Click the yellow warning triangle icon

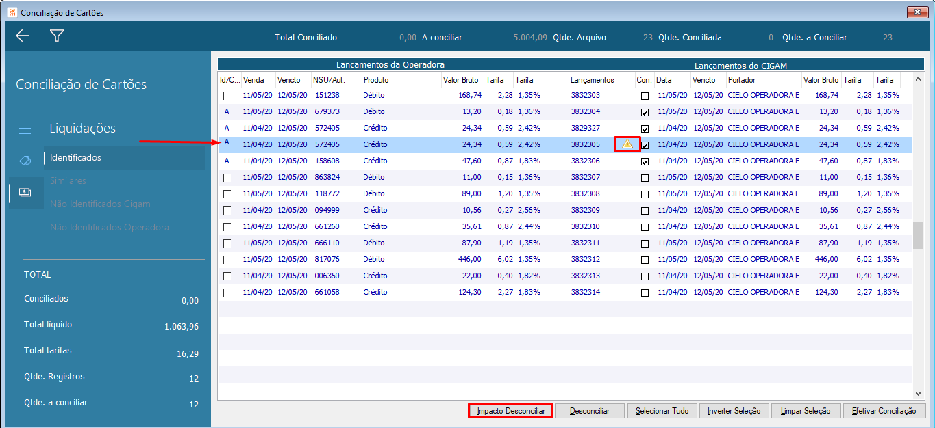[627, 144]
